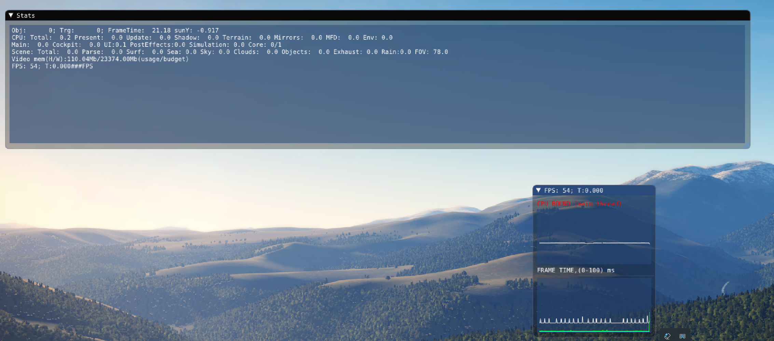
Task: Click the 'Scene: Total:' entry
Action: (45, 52)
